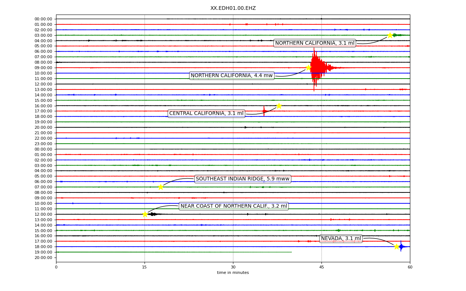The image size is (466, 291).
Task: Click the yellow star near the 03:00:00 green trace
Action: pyautogui.click(x=390, y=35)
